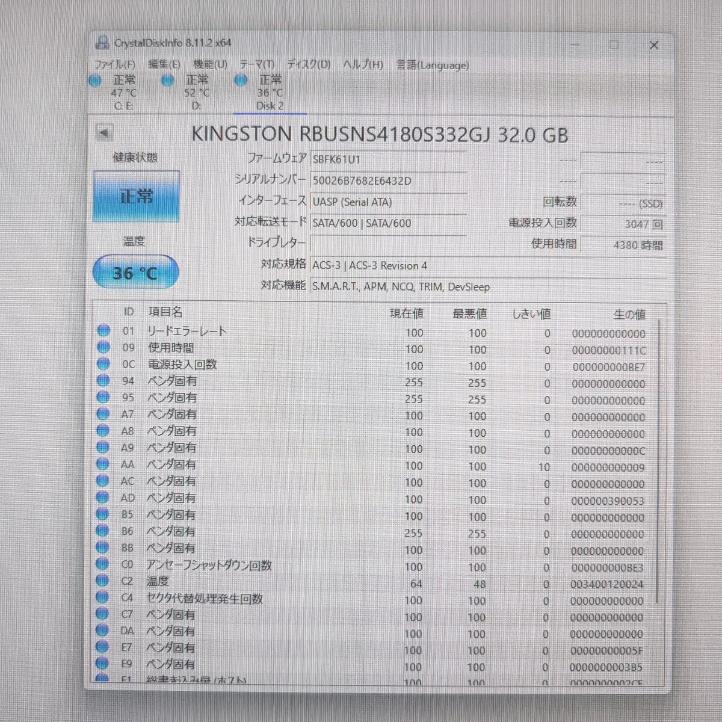The image size is (722, 722).
Task: Click status circle for attribute C2 temperature row
Action: tap(103, 581)
